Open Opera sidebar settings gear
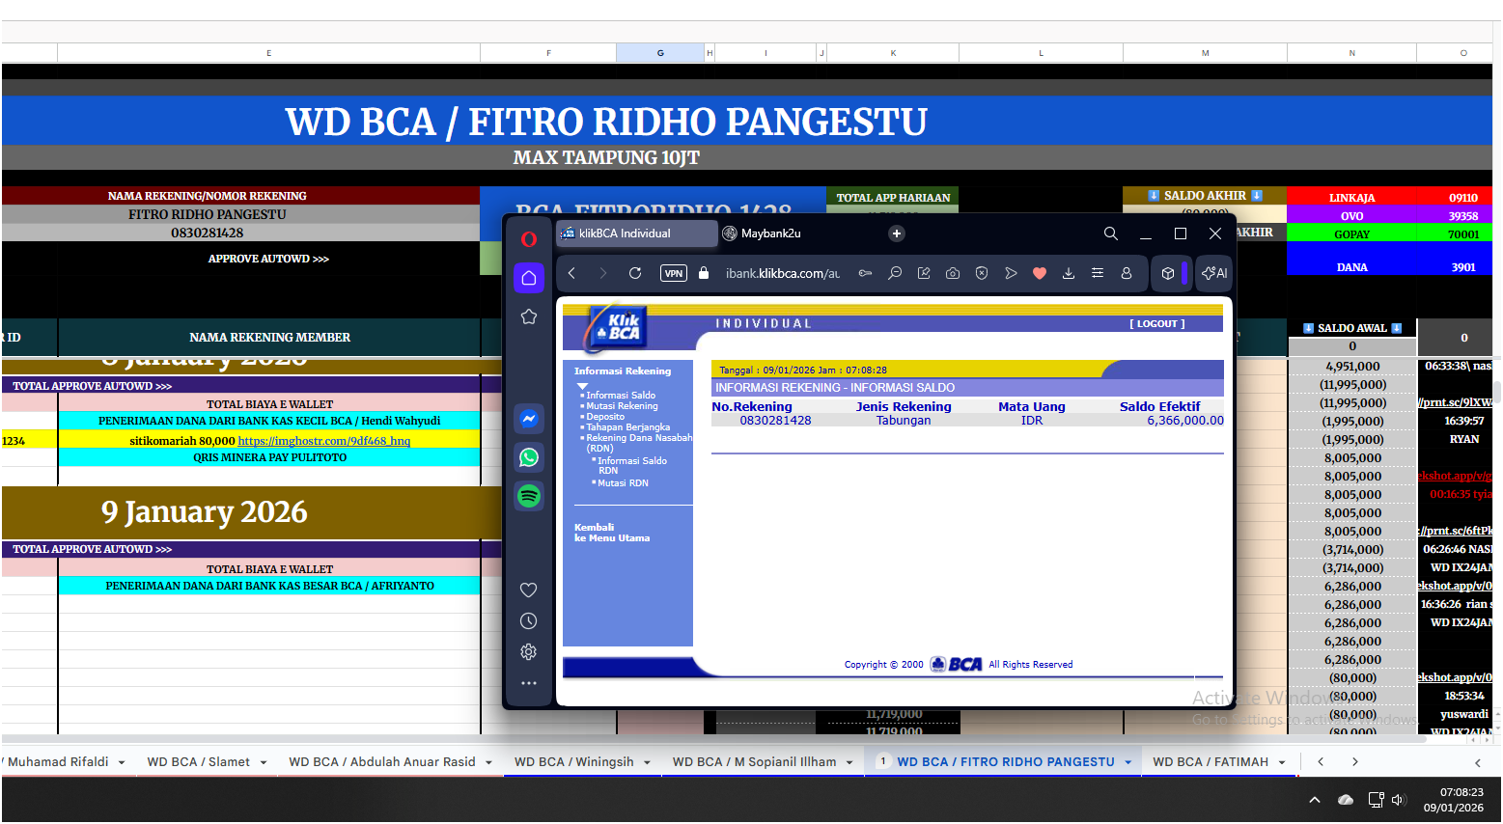This screenshot has height=824, width=1503. [x=529, y=651]
